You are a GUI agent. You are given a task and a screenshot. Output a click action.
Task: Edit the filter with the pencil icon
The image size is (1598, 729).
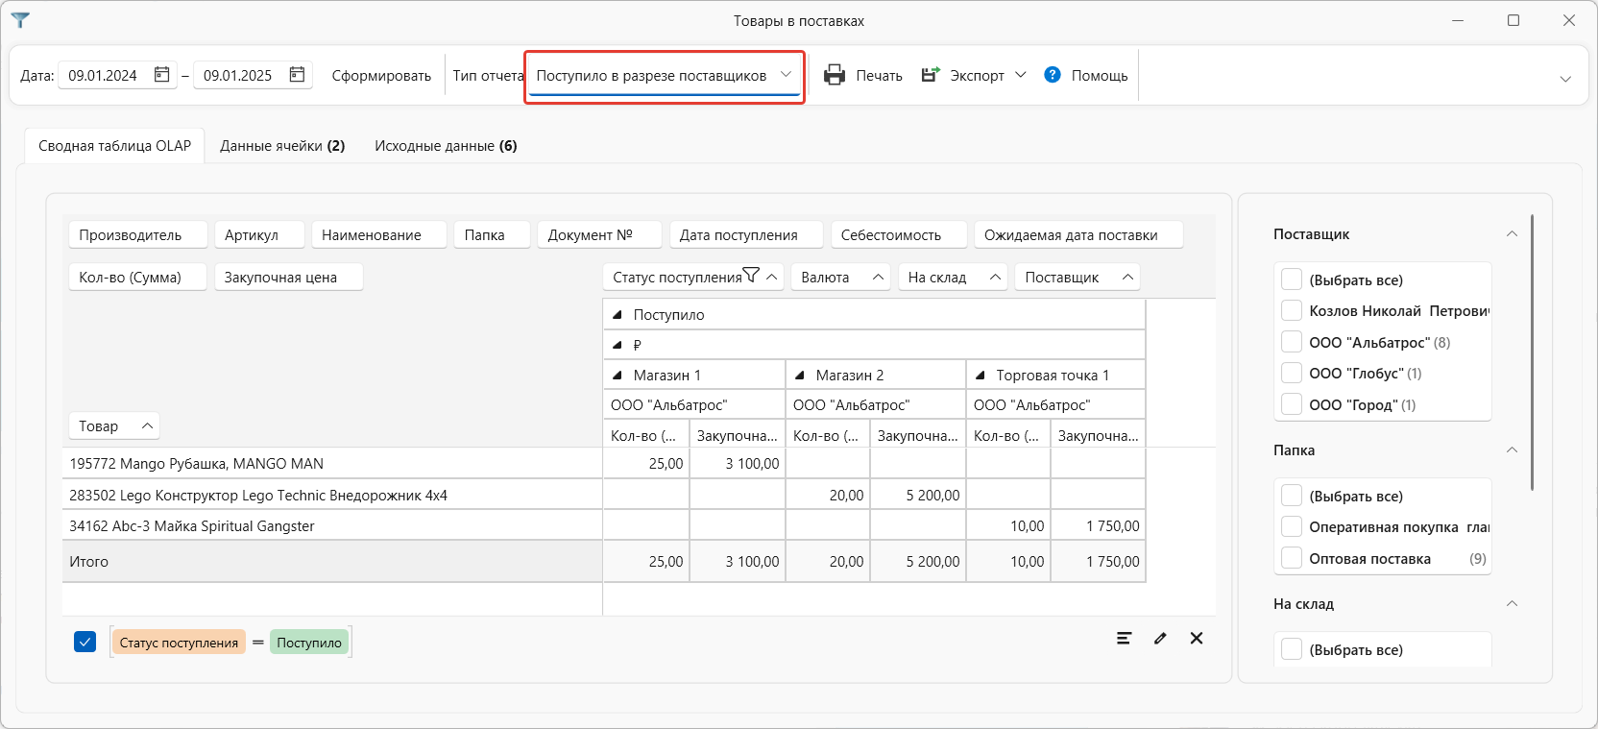coord(1160,638)
